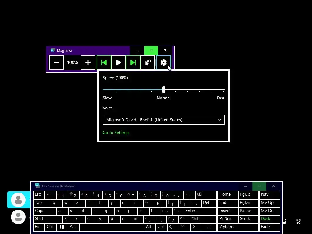Image resolution: width=312 pixels, height=234 pixels.
Task: Click the Fade key on keyboard
Action: 270,227
